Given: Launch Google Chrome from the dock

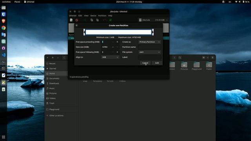Looking at the screenshot, I should pos(4,28).
